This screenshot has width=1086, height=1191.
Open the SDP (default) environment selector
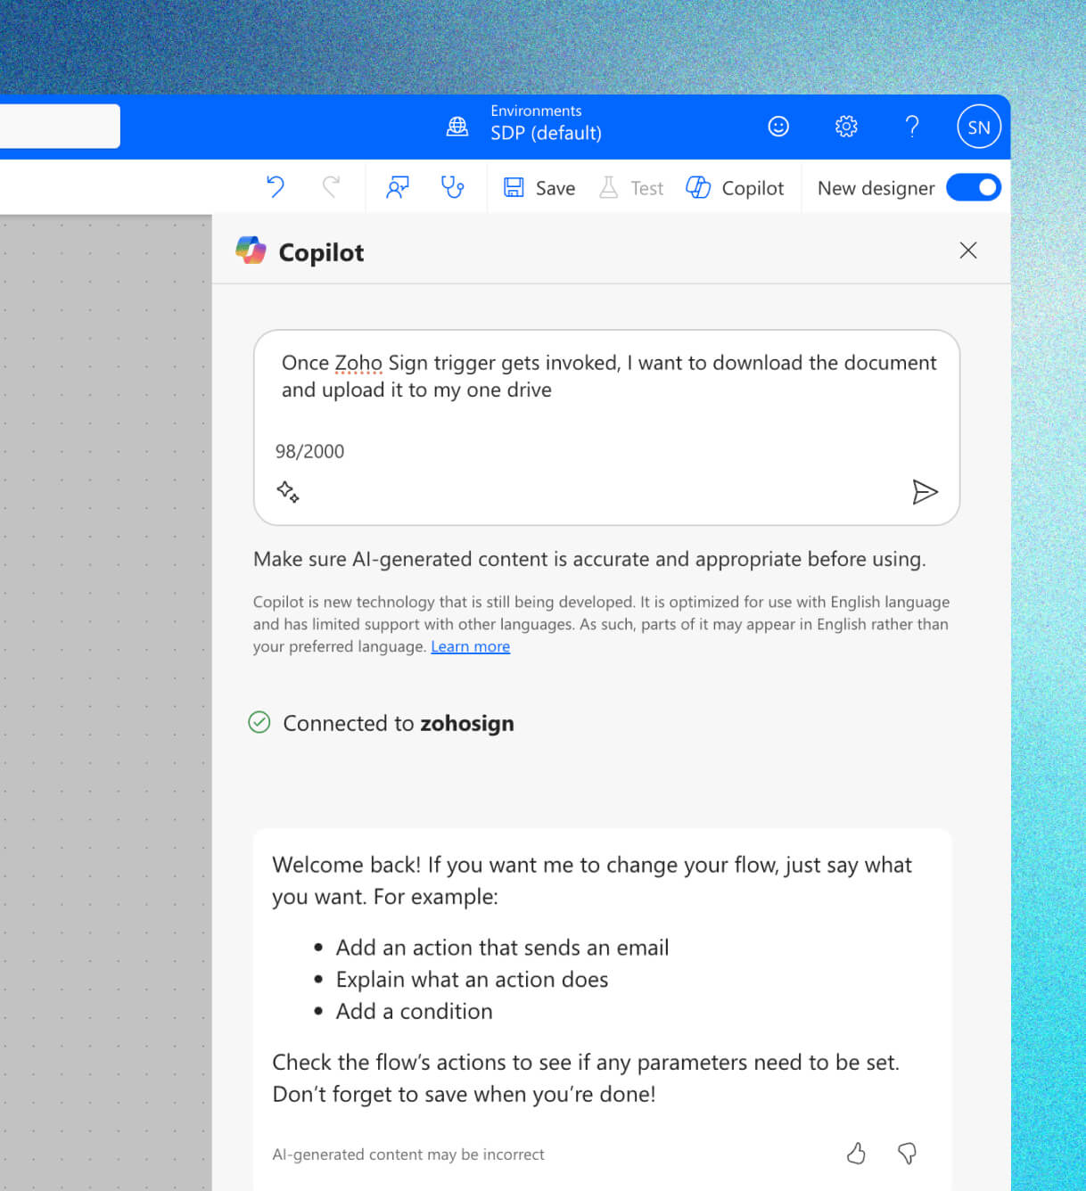click(x=546, y=133)
